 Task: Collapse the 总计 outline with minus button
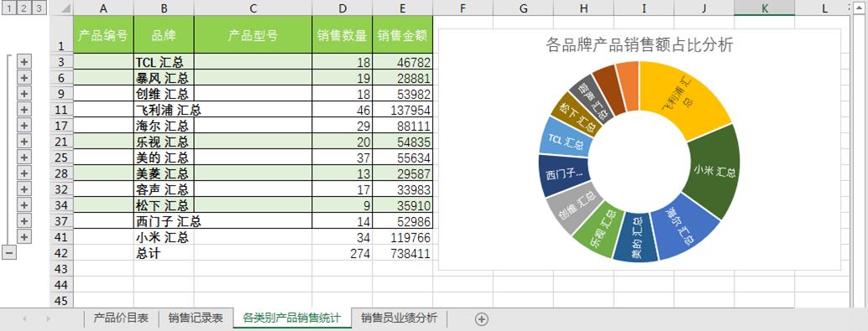pyautogui.click(x=9, y=253)
